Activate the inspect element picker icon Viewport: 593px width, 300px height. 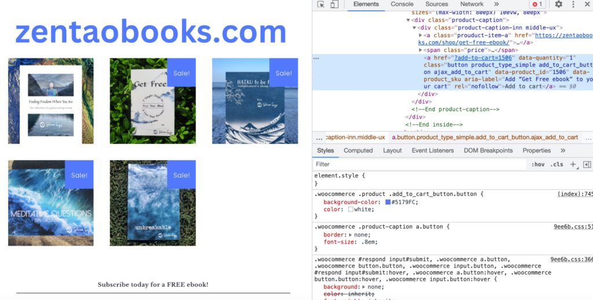[x=321, y=4]
